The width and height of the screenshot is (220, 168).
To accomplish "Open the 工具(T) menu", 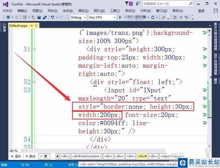I will click(x=115, y=11).
